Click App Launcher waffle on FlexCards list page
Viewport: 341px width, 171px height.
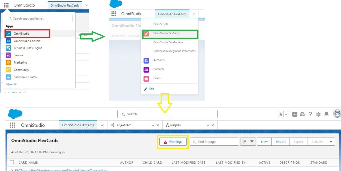click(x=13, y=125)
